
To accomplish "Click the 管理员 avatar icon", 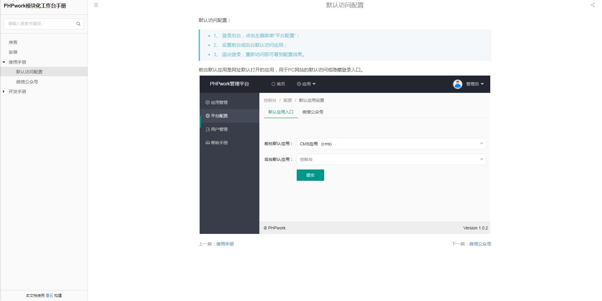I will 458,84.
